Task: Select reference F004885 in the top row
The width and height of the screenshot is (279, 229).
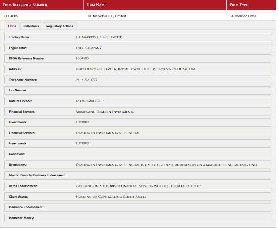Action: [11, 16]
